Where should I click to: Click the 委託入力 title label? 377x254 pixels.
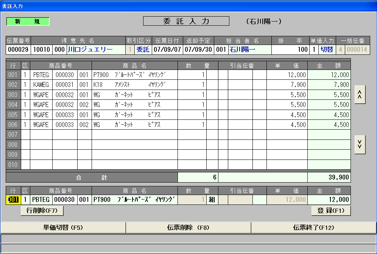186,21
